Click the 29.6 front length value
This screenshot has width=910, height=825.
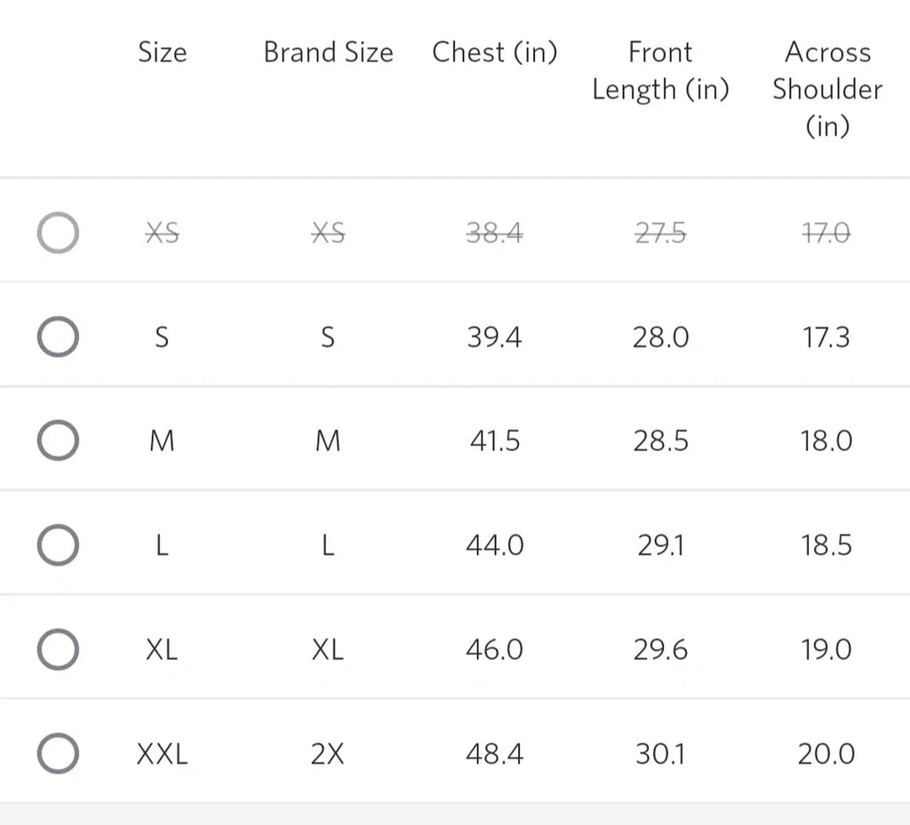(x=660, y=649)
